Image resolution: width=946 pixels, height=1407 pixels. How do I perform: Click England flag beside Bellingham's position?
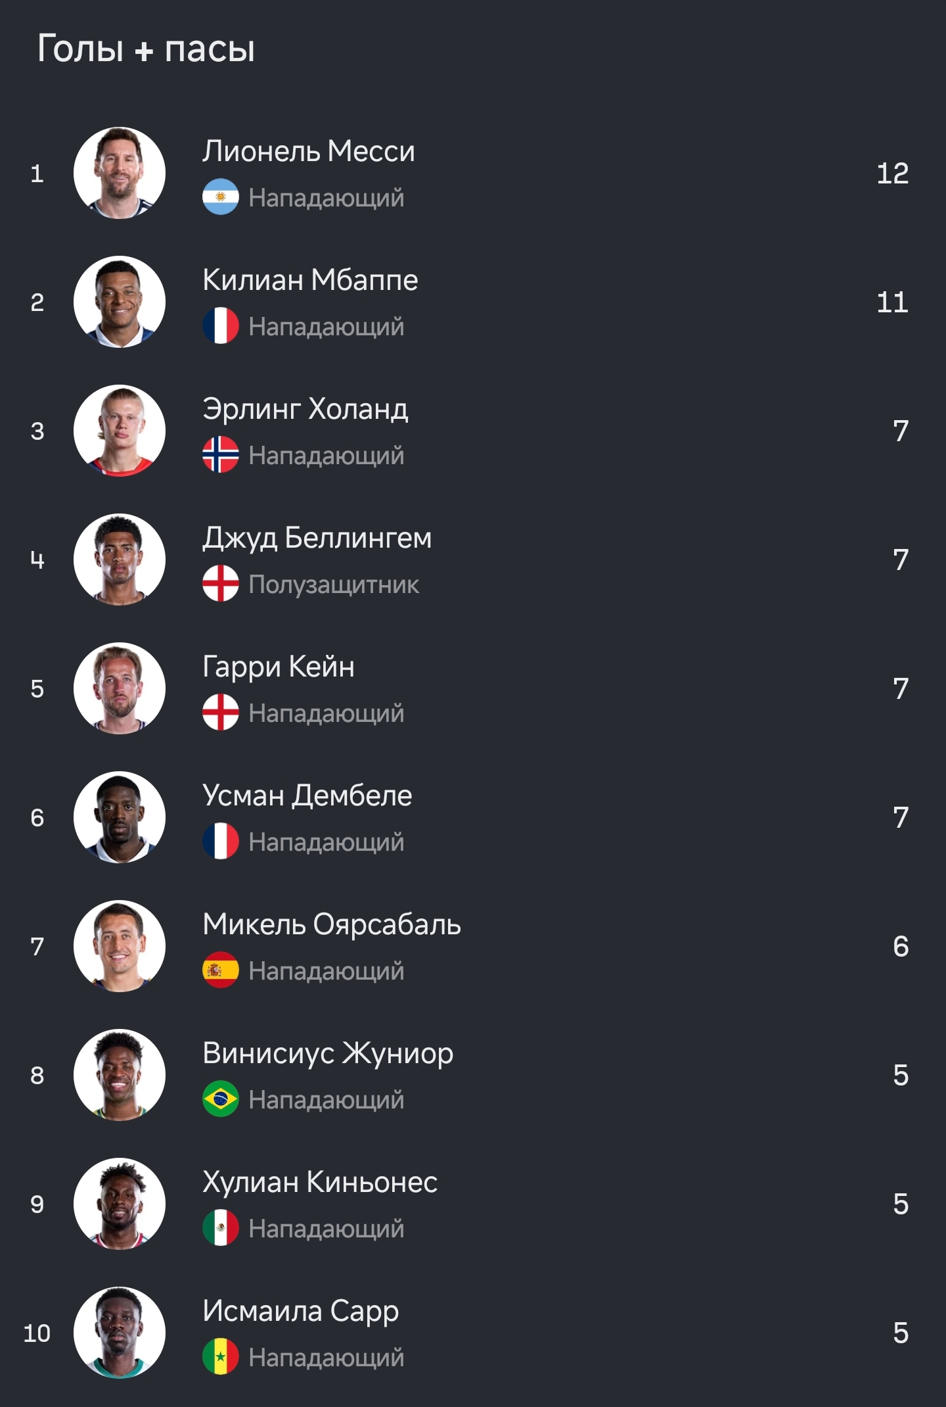(221, 583)
